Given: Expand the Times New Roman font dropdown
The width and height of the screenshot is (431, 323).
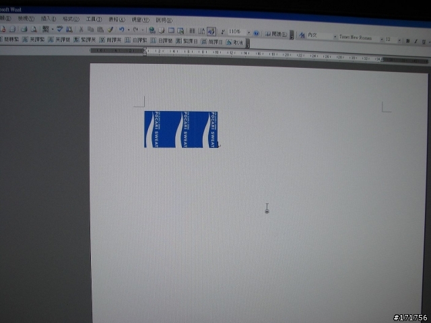Looking at the screenshot, I should click(382, 39).
